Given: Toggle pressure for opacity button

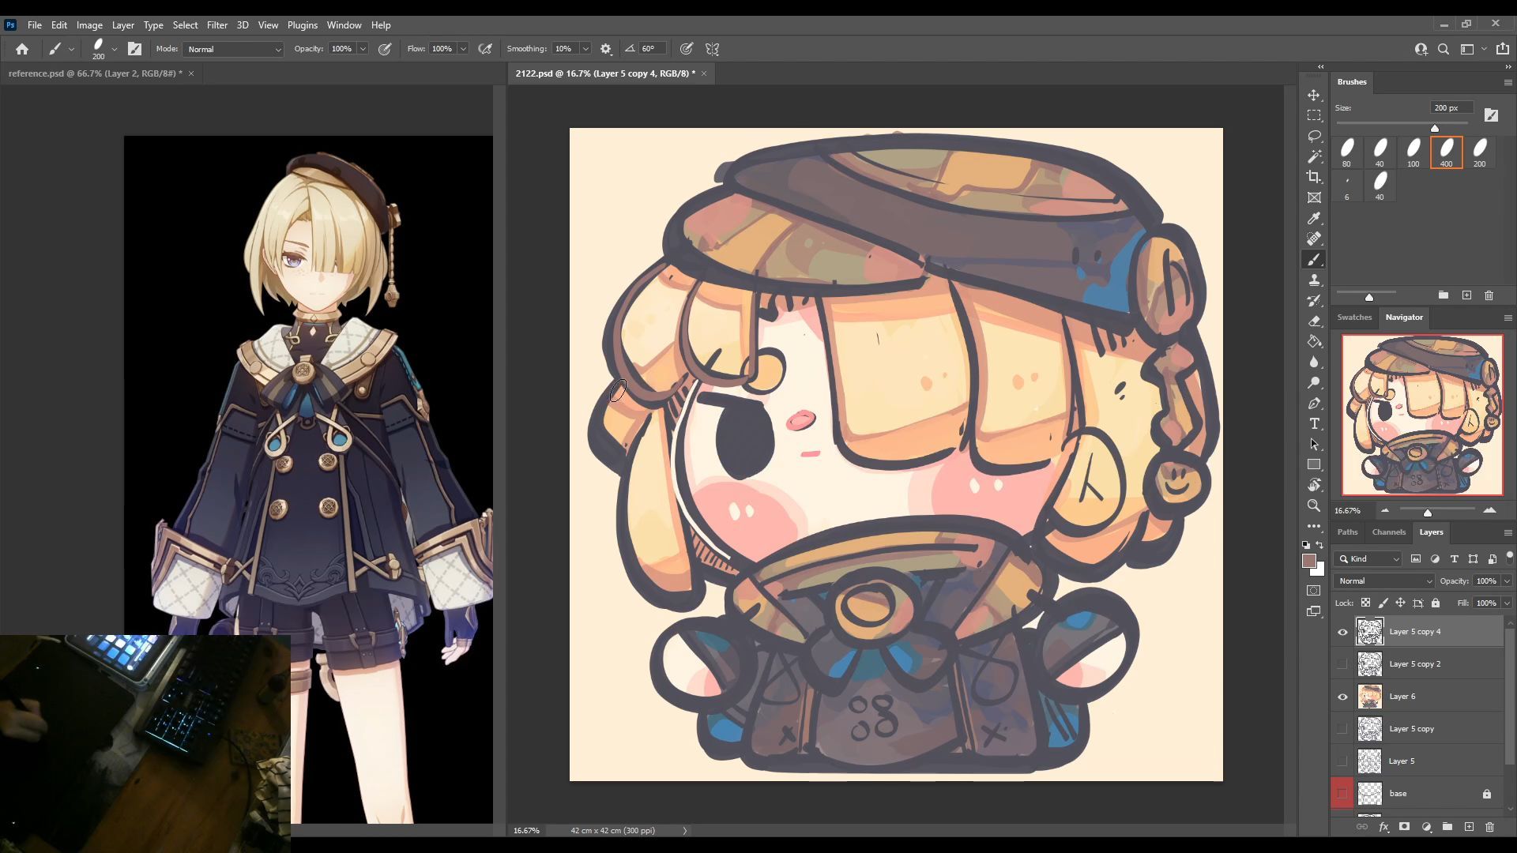Looking at the screenshot, I should 385,49.
